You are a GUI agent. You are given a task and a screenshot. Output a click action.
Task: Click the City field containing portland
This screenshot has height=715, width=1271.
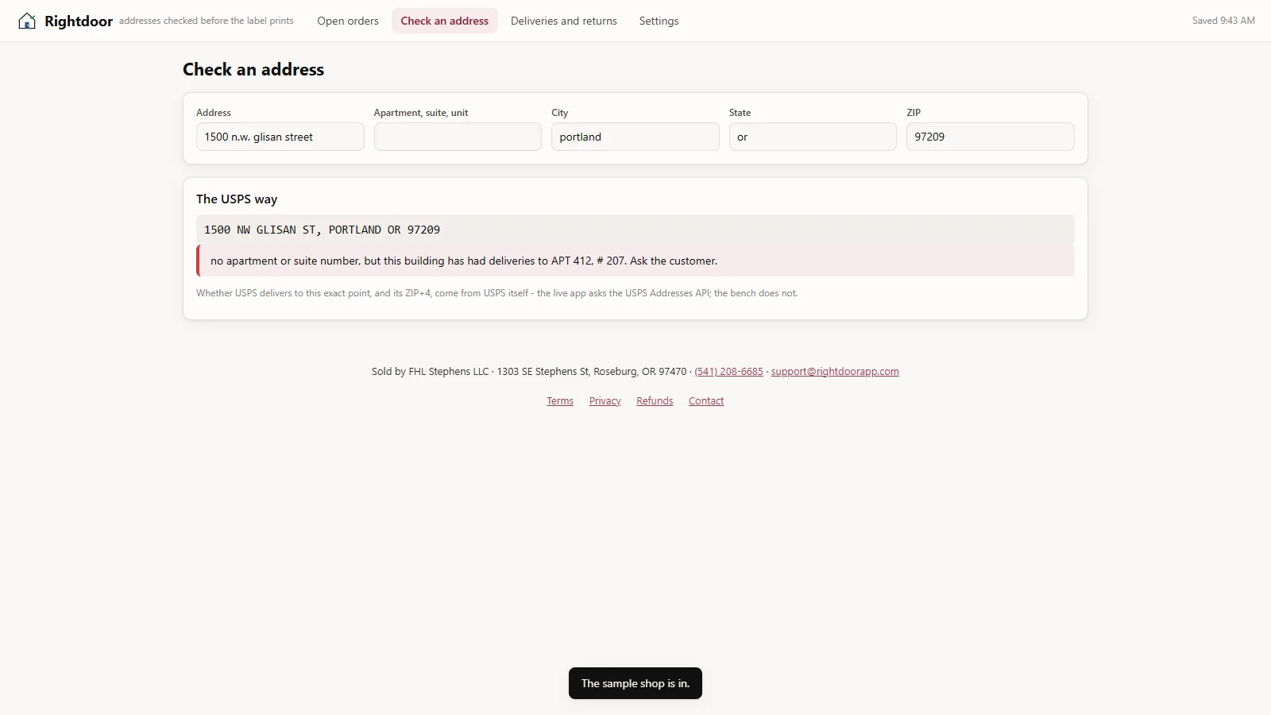(x=635, y=137)
